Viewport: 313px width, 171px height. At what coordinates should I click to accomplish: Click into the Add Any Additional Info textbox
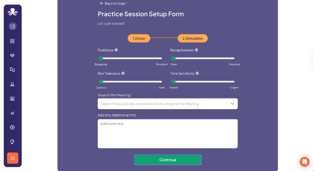coord(168,134)
